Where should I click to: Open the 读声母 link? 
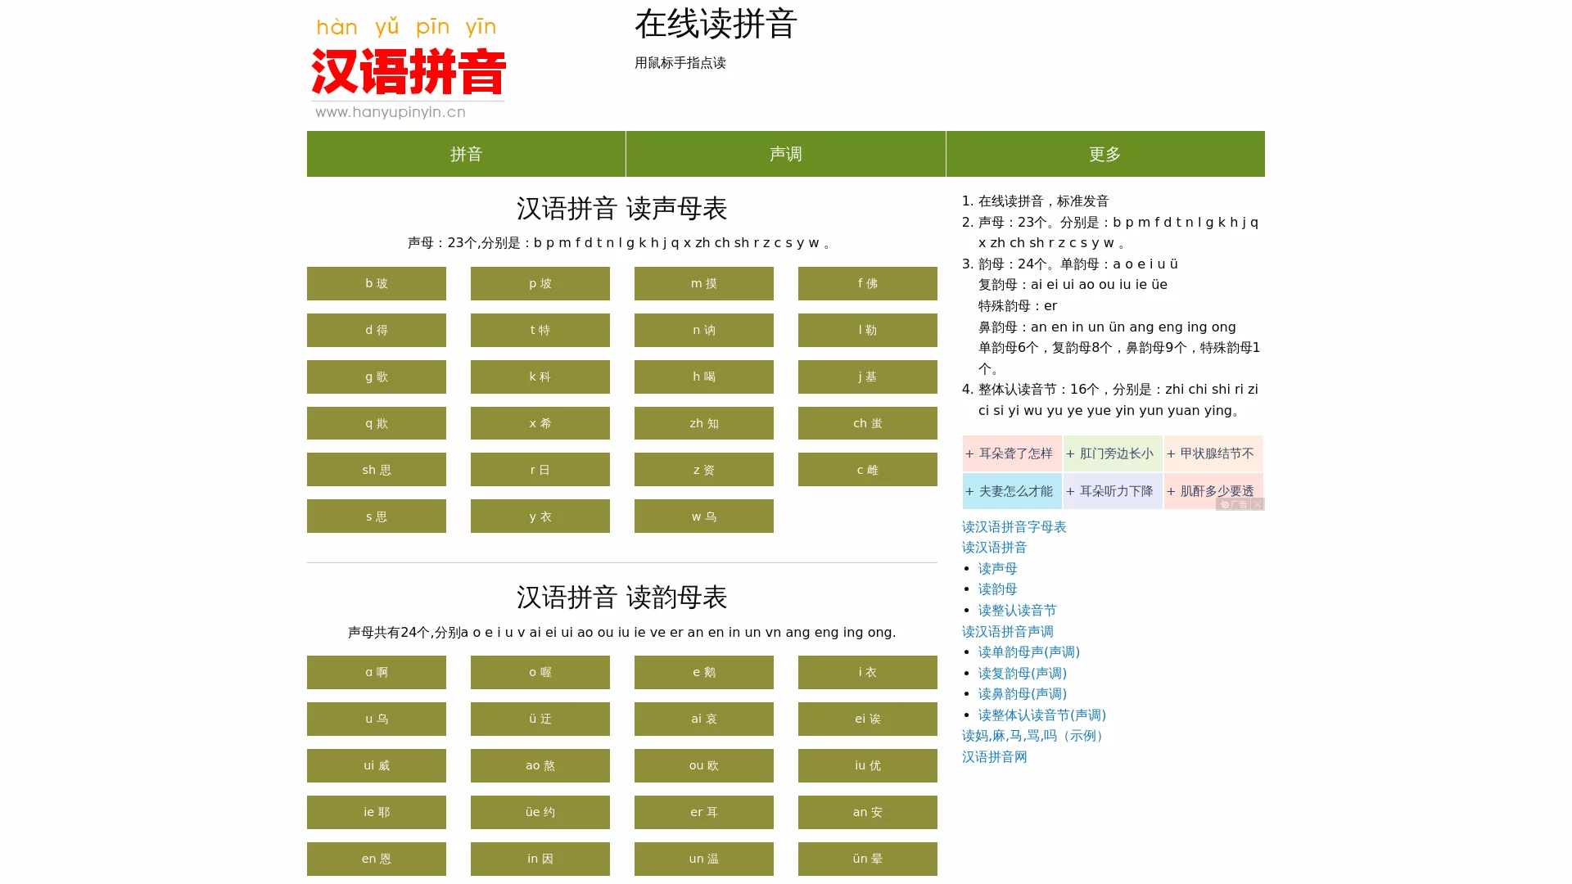point(996,568)
